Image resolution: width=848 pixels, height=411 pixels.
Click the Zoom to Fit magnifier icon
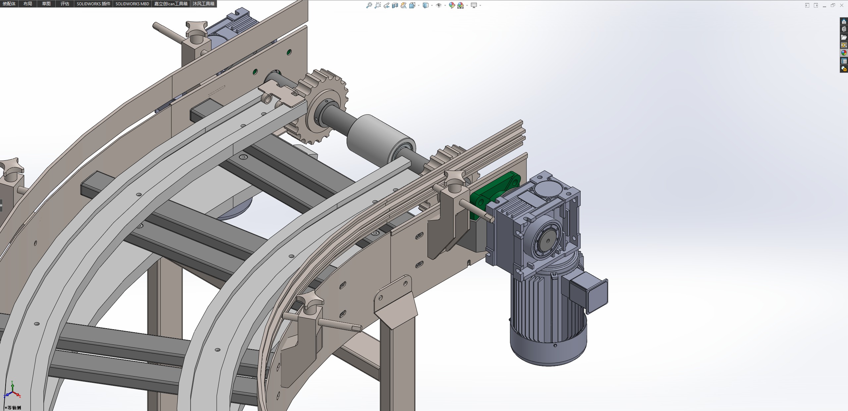point(369,5)
